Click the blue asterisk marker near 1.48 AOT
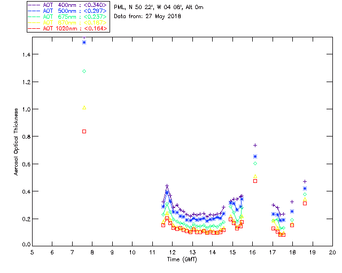The width and height of the screenshot is (342, 273). click(x=84, y=43)
